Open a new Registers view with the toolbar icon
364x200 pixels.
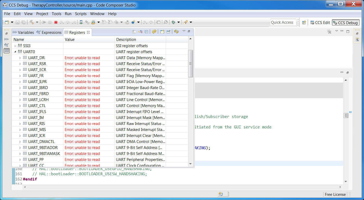click(162, 32)
